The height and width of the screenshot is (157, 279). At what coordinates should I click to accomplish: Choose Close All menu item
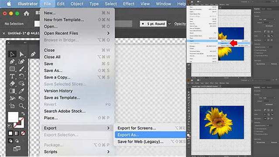(77, 57)
